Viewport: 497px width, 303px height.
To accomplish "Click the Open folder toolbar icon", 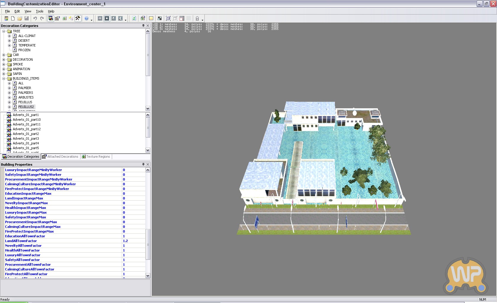I will (x=20, y=18).
